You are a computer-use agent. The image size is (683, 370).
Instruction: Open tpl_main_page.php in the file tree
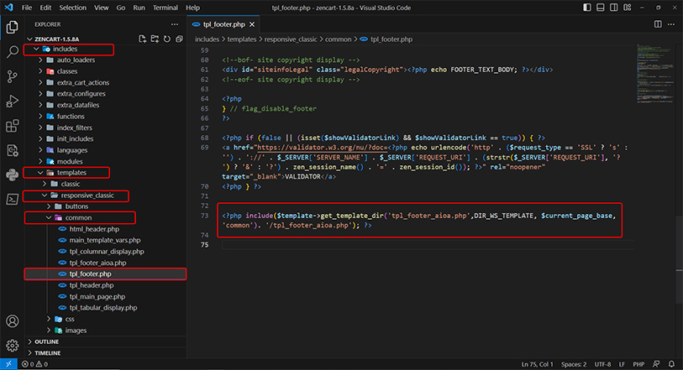[97, 296]
